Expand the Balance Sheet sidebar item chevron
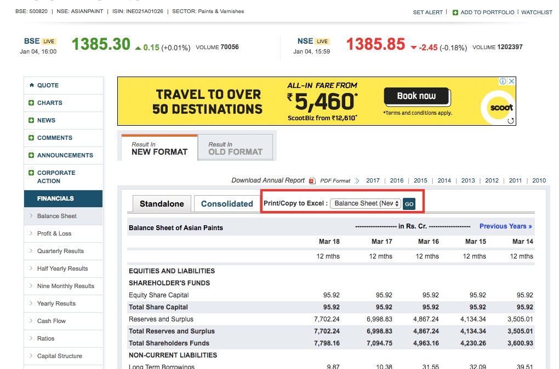The width and height of the screenshot is (559, 369). [x=31, y=216]
